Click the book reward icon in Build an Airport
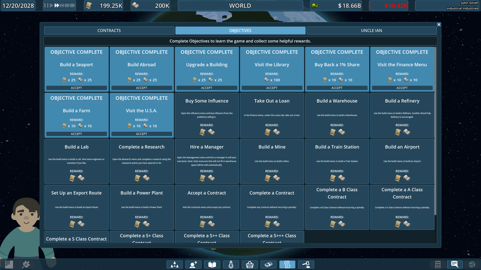The image size is (481, 270). 407,178
